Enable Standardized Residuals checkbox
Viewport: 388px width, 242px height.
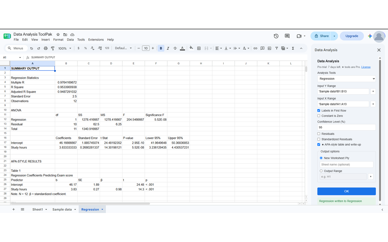coord(319,139)
